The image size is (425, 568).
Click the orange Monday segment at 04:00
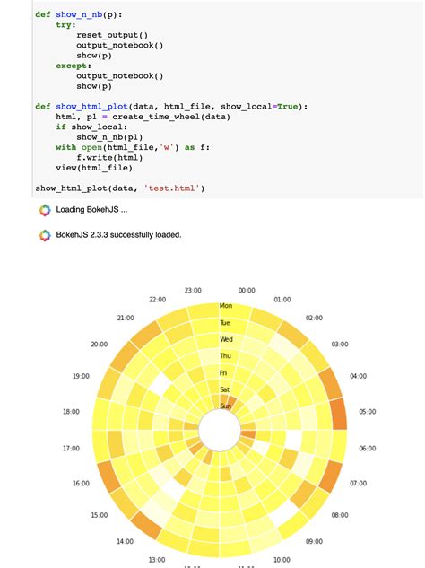pyautogui.click(x=330, y=383)
